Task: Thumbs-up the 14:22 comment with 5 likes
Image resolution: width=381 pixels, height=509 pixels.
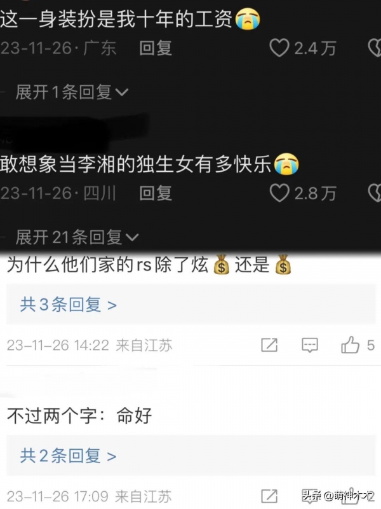Action: tap(351, 345)
